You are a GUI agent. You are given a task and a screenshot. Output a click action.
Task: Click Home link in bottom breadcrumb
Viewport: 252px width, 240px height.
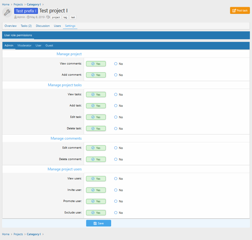pos(6,234)
